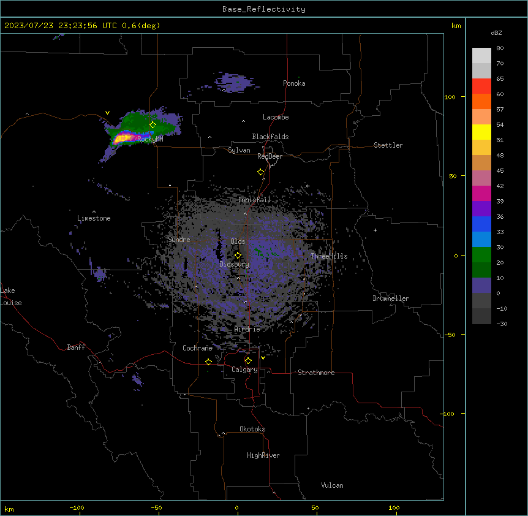Select the Airdrie label
Screen dimensions: 528x516
[247, 329]
